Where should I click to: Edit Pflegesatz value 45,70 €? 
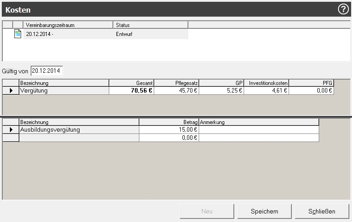click(176, 91)
